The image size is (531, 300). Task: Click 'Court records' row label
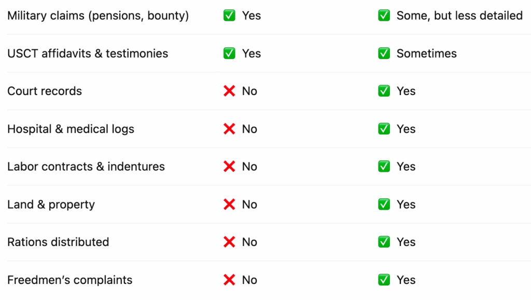point(45,91)
